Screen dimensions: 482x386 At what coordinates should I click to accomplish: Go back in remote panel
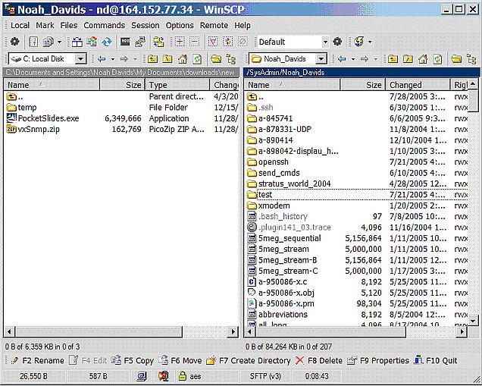point(342,58)
